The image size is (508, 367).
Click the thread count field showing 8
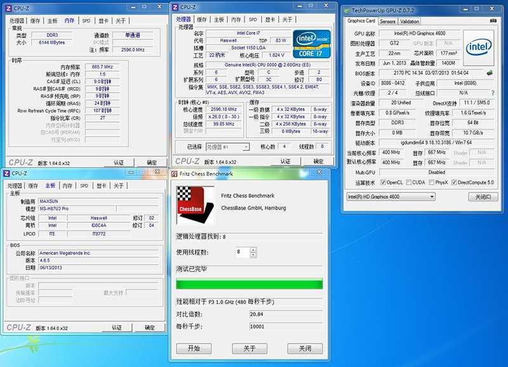pos(243,252)
